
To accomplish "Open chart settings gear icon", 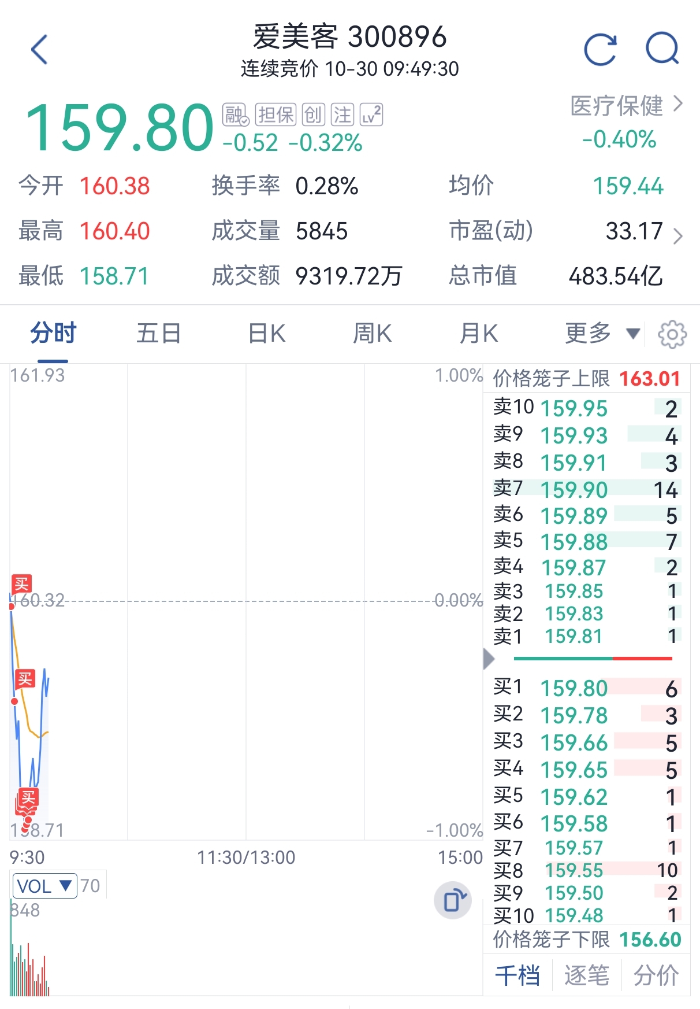I will [672, 334].
